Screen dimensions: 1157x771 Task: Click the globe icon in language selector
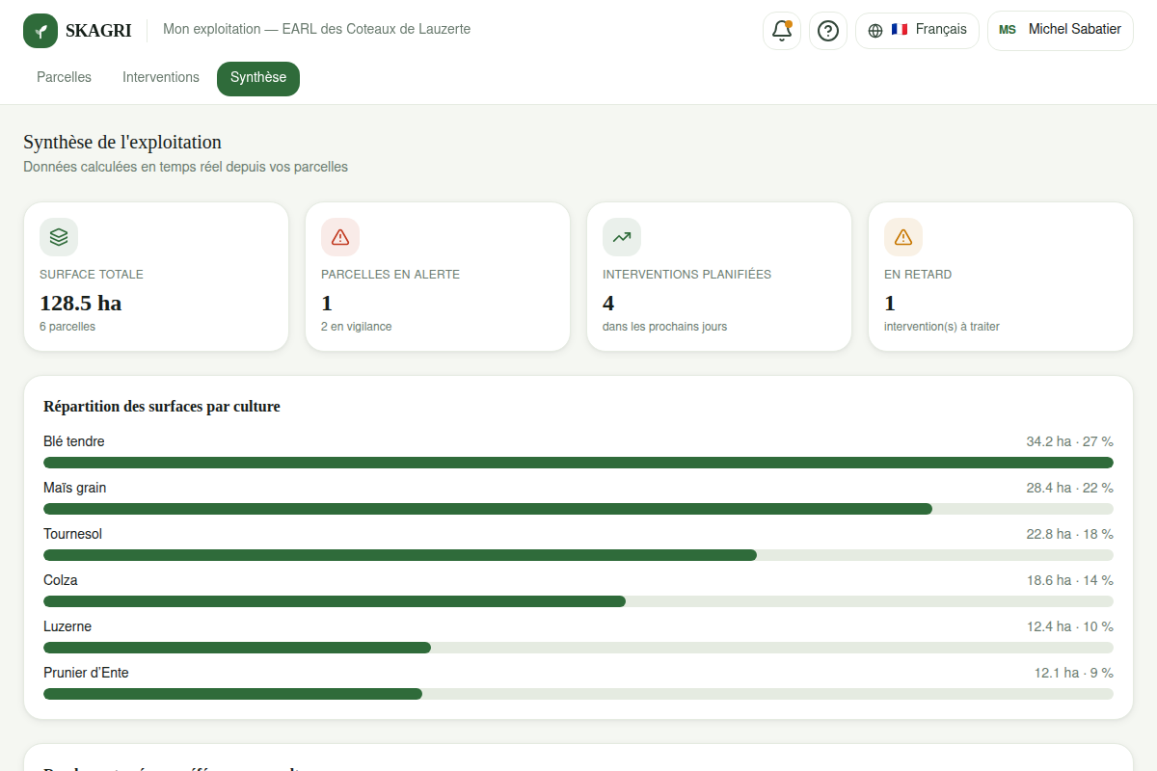coord(875,31)
